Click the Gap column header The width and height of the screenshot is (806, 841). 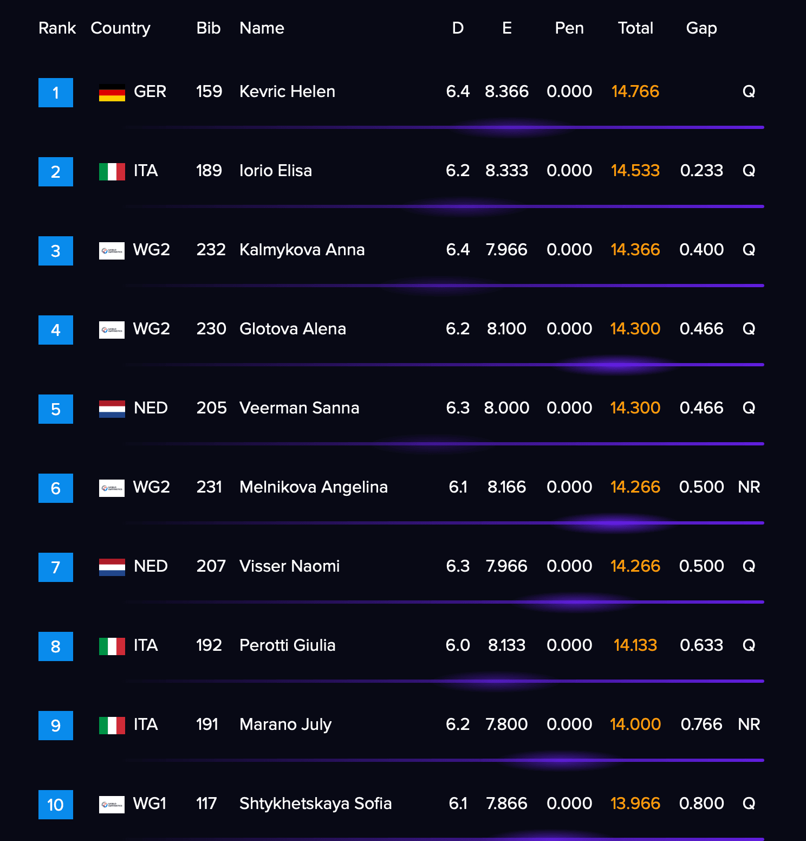click(x=701, y=29)
